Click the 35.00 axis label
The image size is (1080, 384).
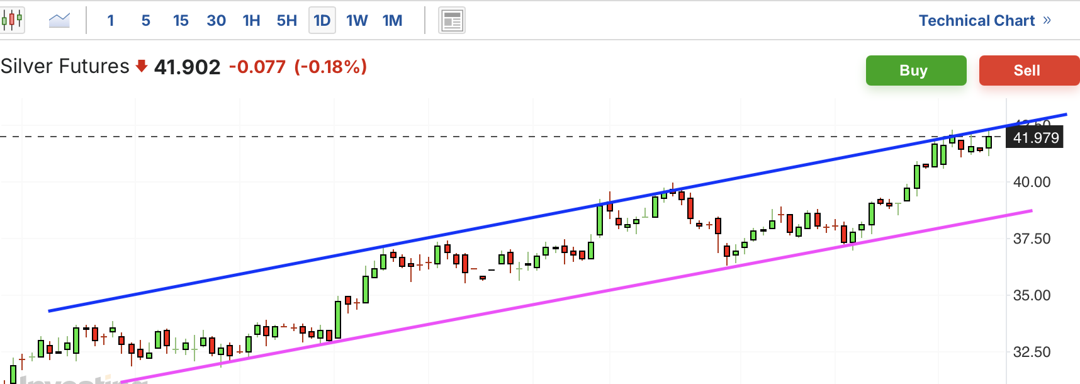(1032, 295)
